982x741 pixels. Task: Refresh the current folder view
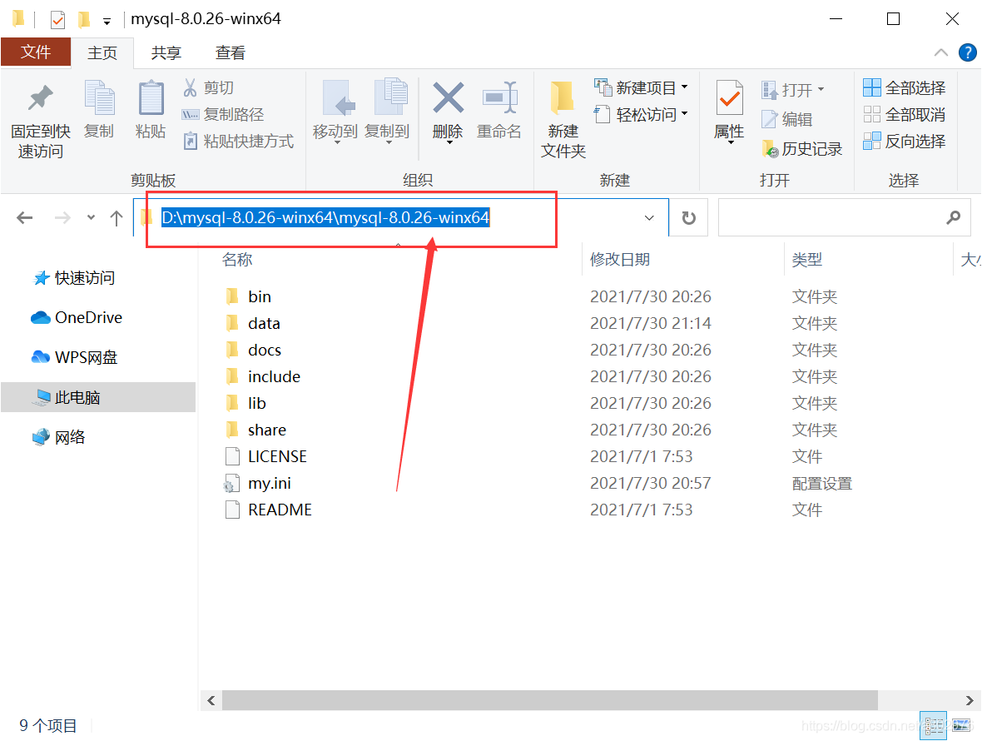point(689,218)
